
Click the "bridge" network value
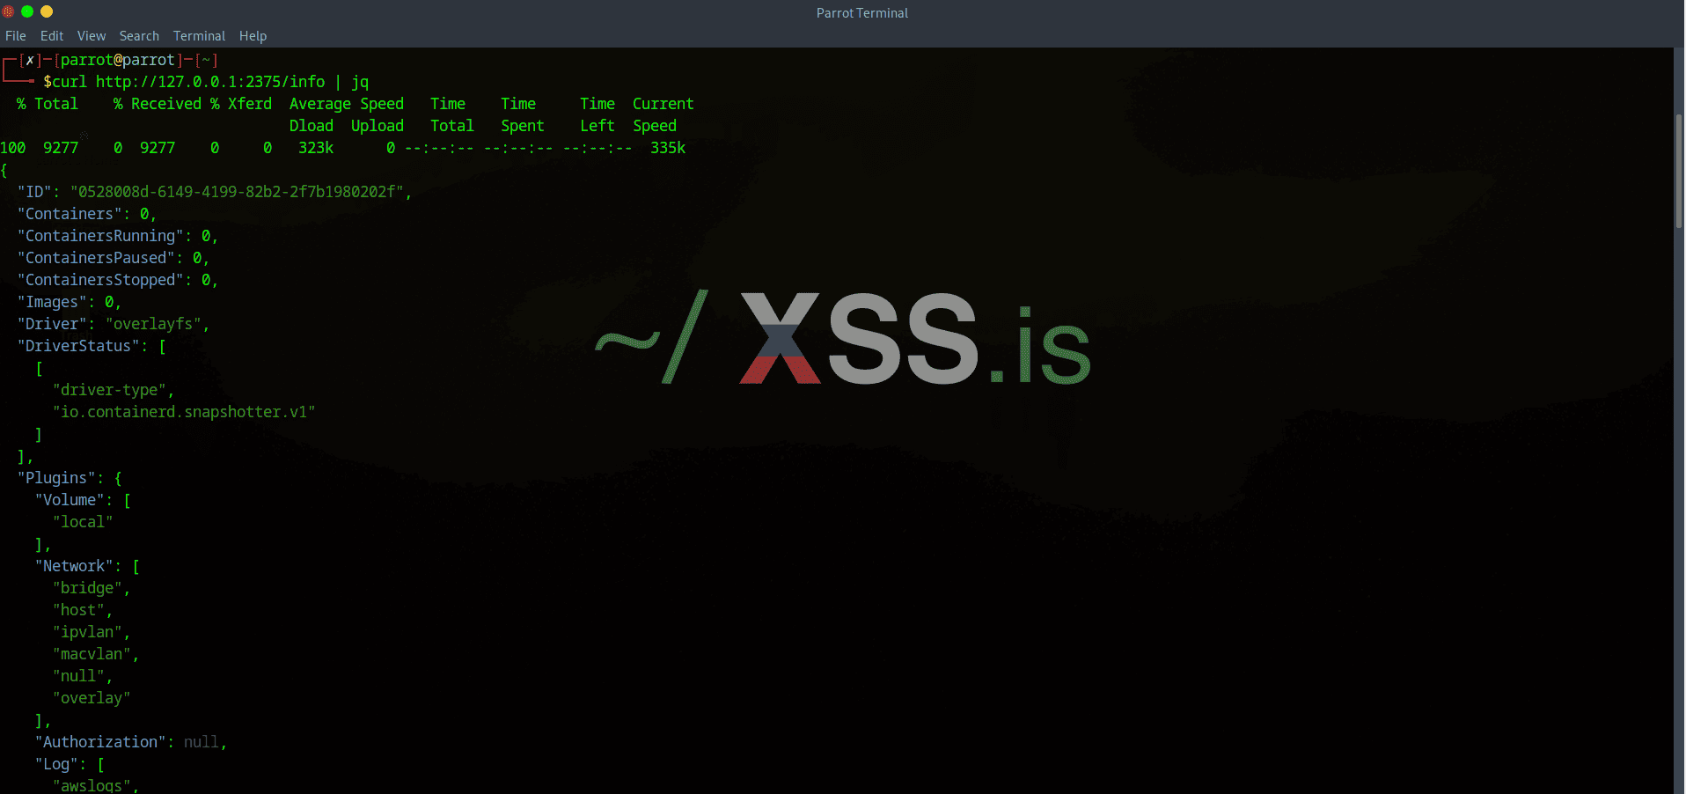pyautogui.click(x=87, y=588)
